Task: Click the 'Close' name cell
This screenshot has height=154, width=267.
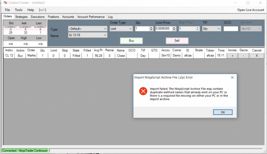Action: tap(120, 55)
